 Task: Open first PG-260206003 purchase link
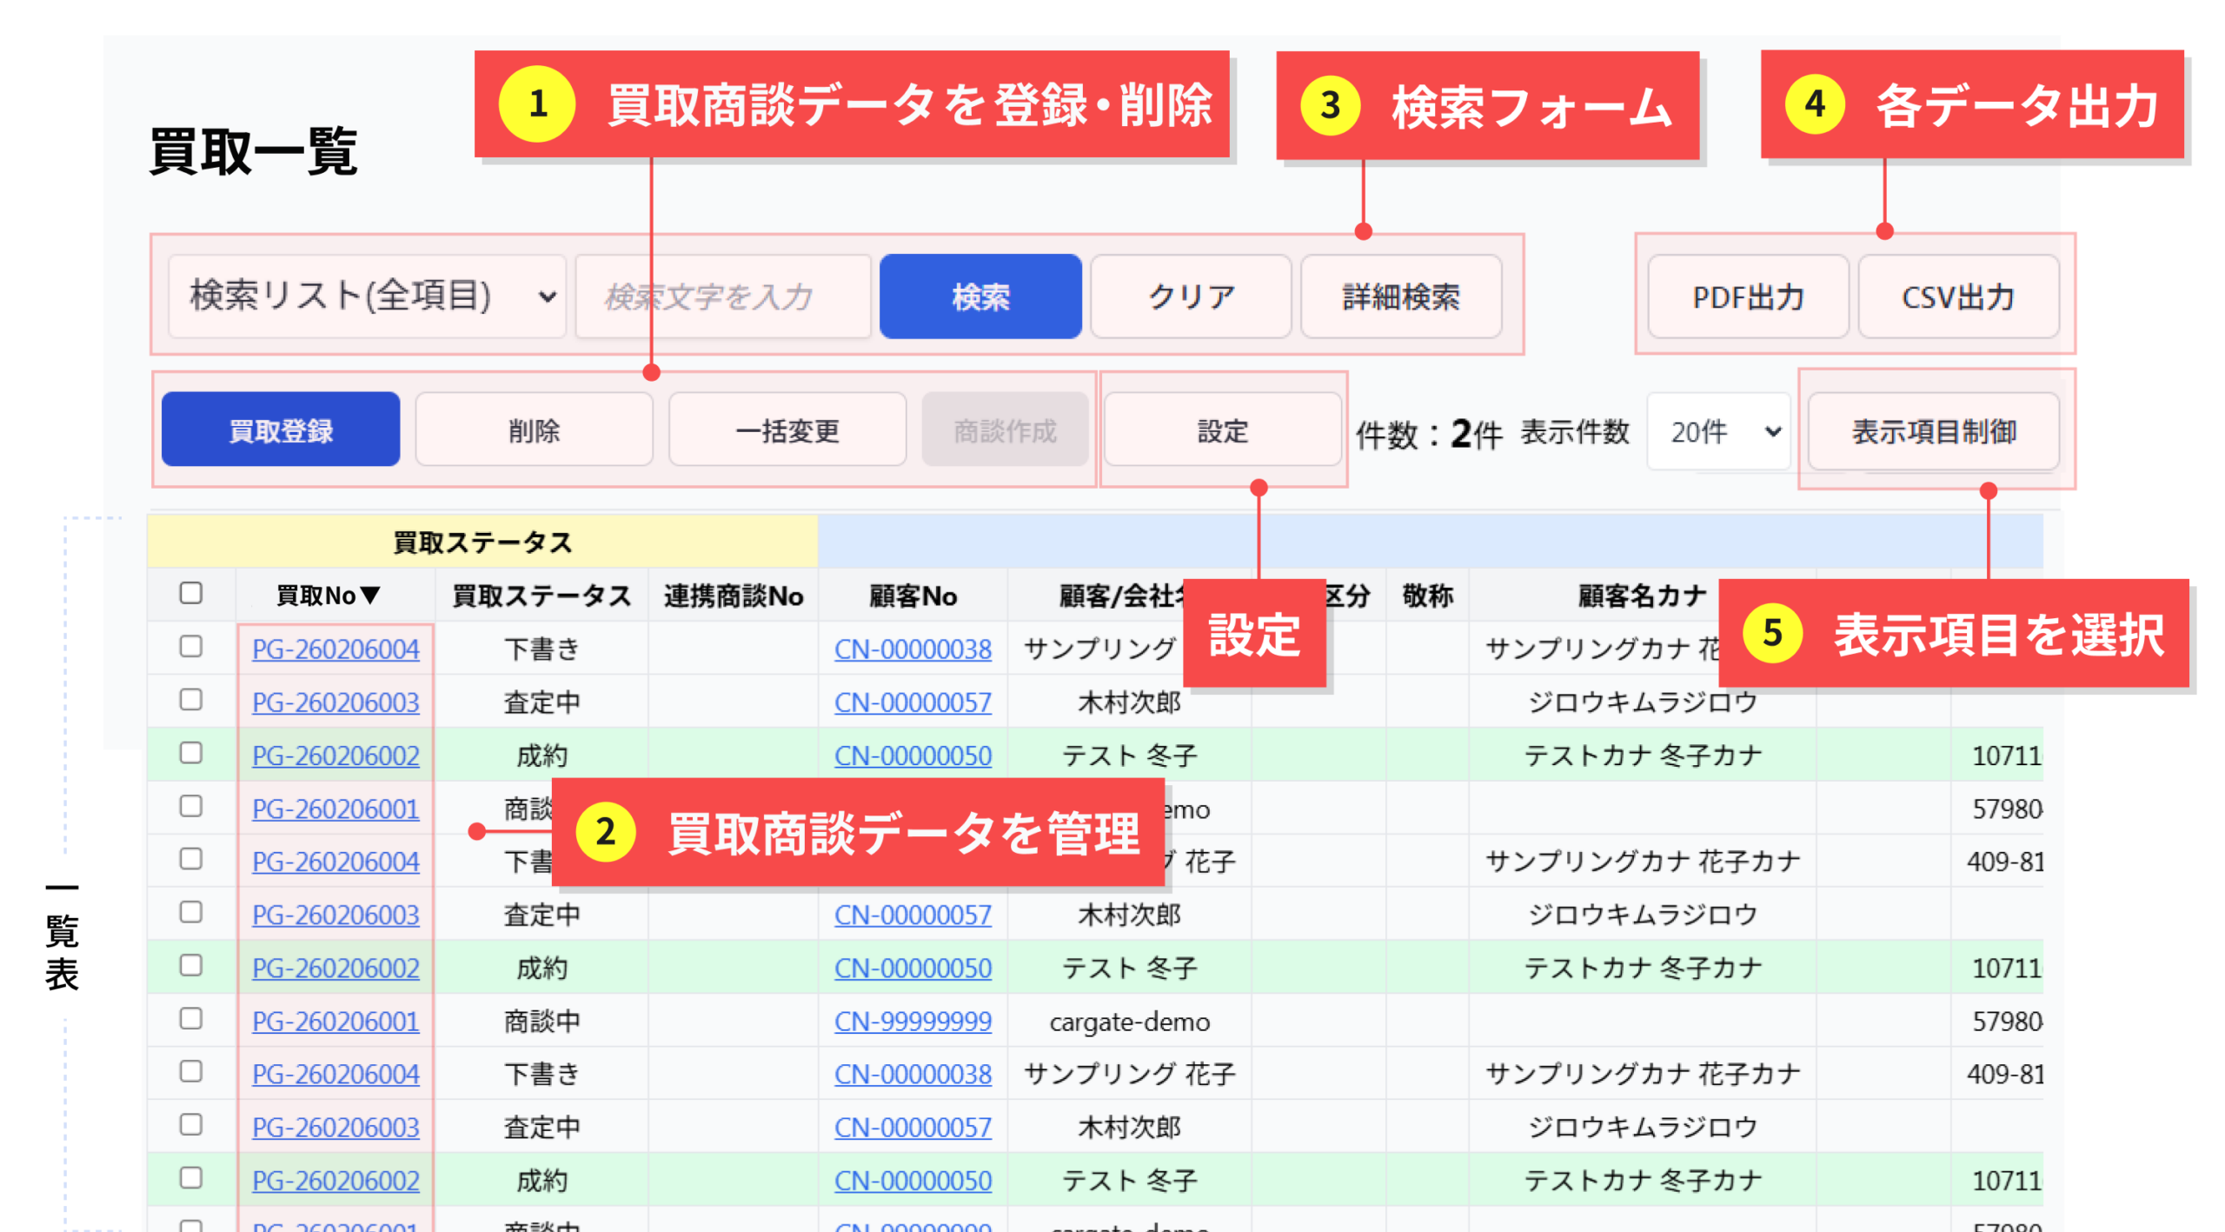coord(335,702)
